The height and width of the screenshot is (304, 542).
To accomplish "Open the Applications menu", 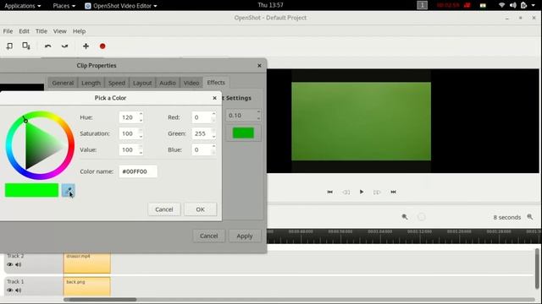I will click(x=23, y=6).
